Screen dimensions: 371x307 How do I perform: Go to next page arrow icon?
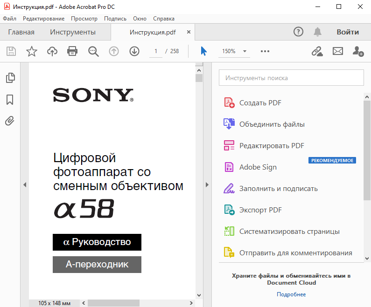pyautogui.click(x=134, y=51)
